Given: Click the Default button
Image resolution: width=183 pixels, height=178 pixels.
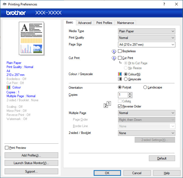Looking at the screenshot, I should click(162, 158).
